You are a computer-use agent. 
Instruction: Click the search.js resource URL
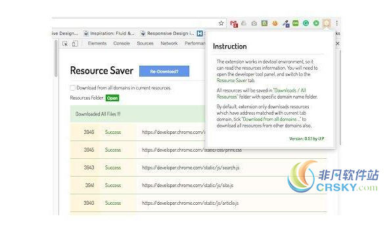(x=191, y=168)
